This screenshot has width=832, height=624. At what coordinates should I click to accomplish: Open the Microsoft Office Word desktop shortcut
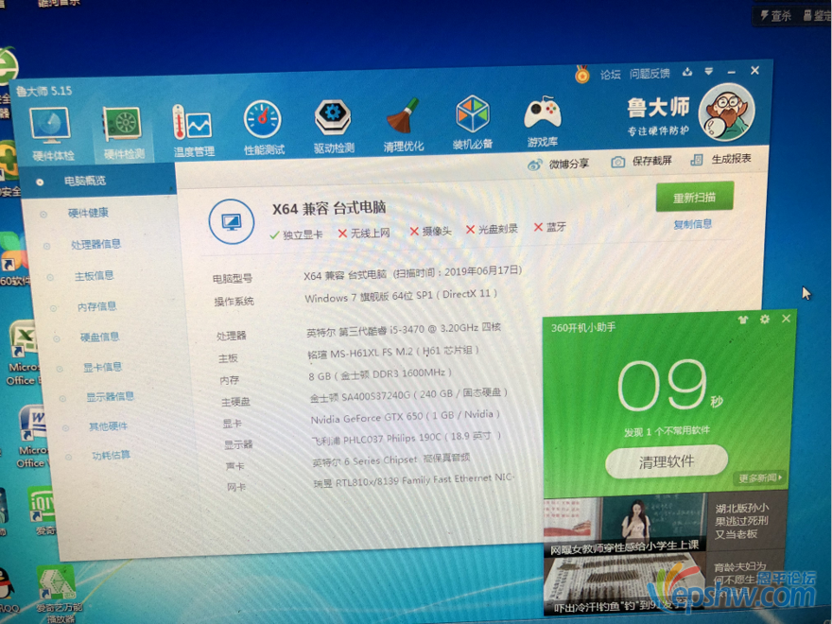[x=33, y=438]
